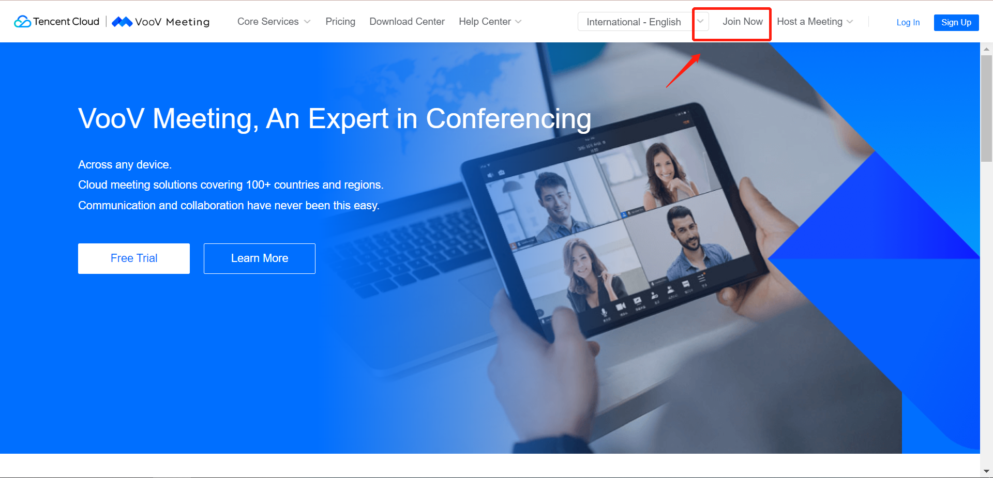The image size is (993, 478).
Task: Click Join Now in the header
Action: pyautogui.click(x=742, y=22)
